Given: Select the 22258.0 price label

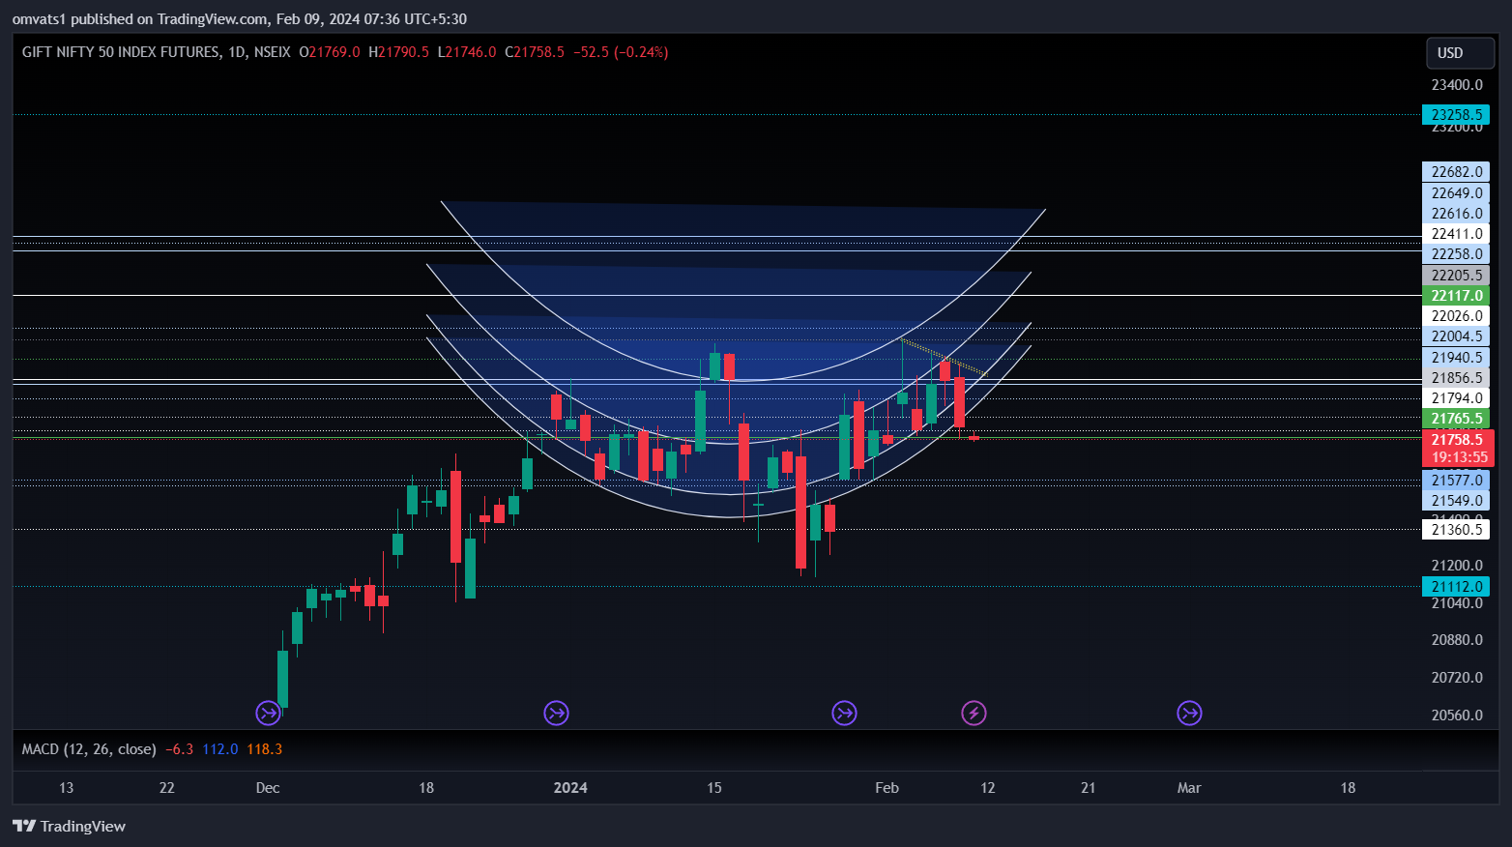Looking at the screenshot, I should [1456, 254].
